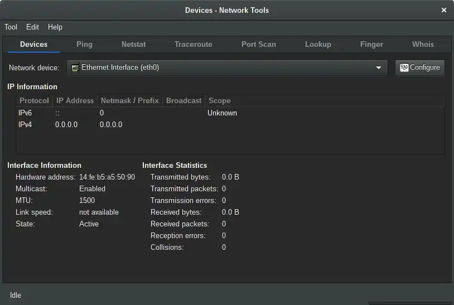Switch to the Netstat tab

tap(133, 44)
